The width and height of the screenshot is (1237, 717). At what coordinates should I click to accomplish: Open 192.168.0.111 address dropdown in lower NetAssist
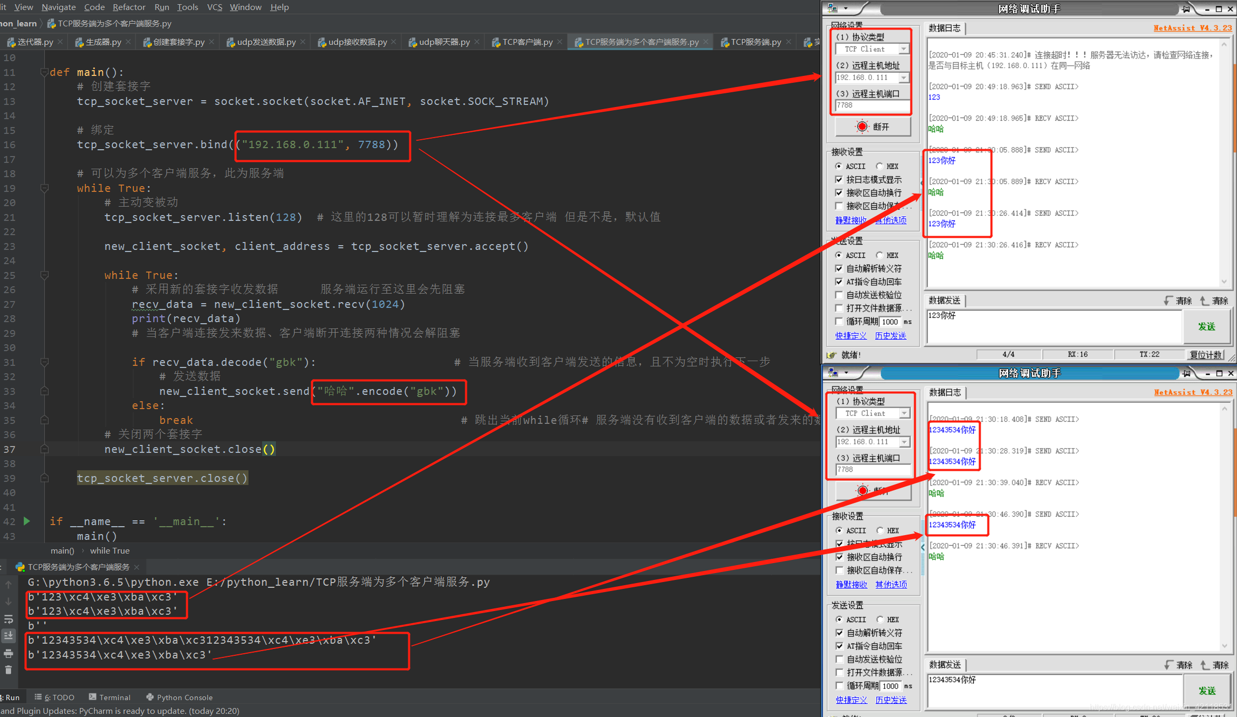[904, 442]
